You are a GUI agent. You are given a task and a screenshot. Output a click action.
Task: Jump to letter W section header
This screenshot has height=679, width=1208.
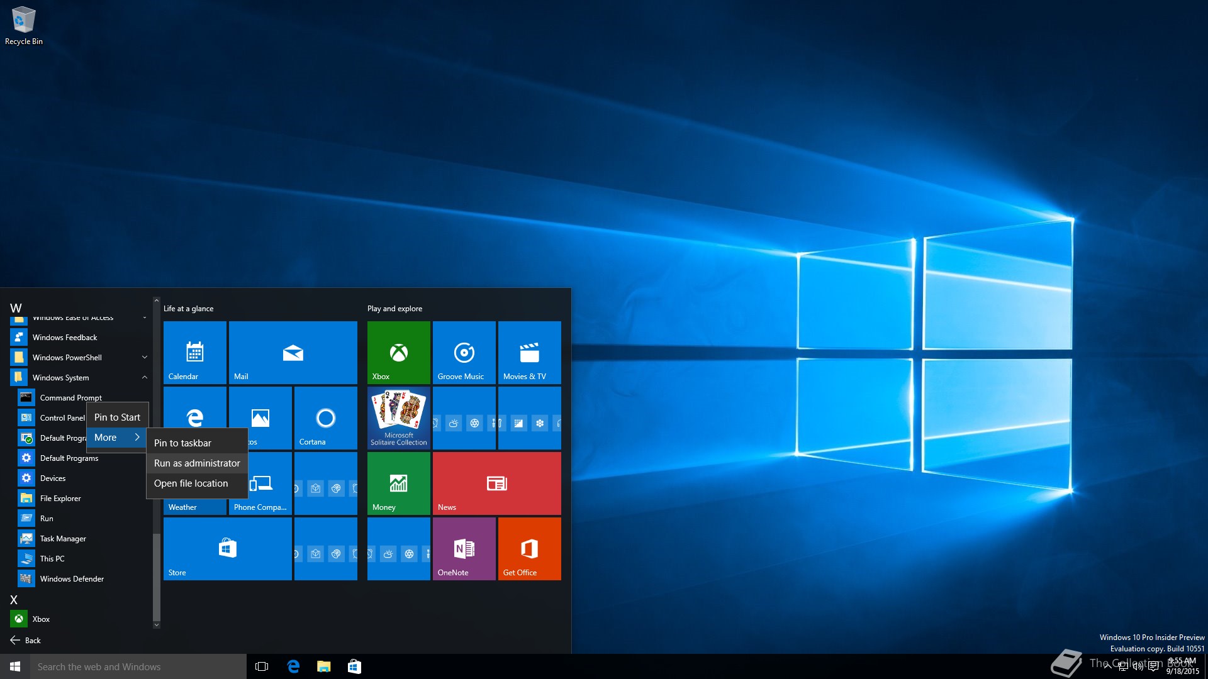click(16, 307)
